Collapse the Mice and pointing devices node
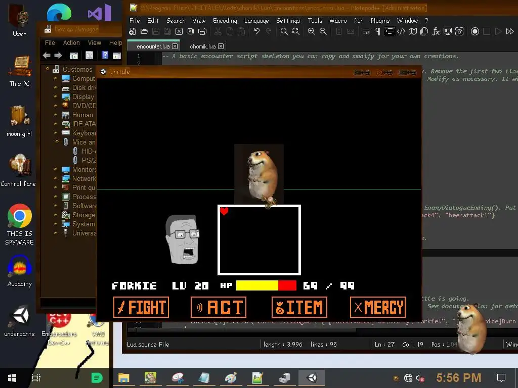 coord(57,141)
